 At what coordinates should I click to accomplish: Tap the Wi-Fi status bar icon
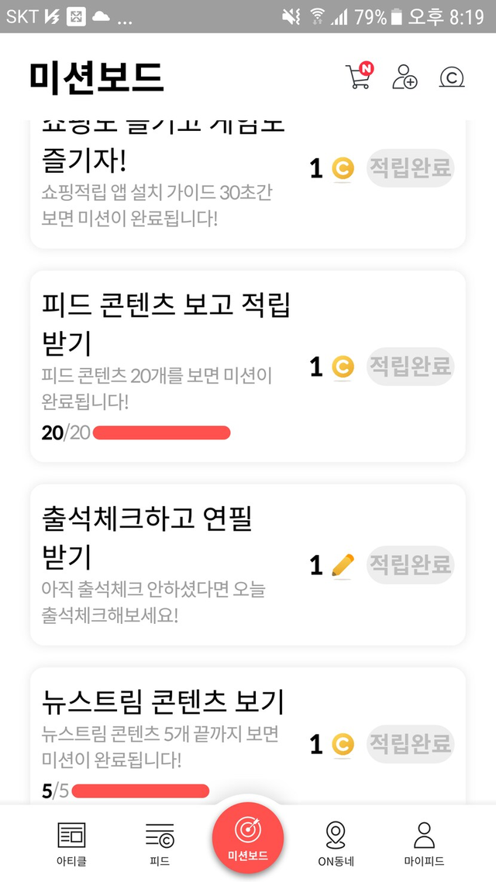[317, 16]
